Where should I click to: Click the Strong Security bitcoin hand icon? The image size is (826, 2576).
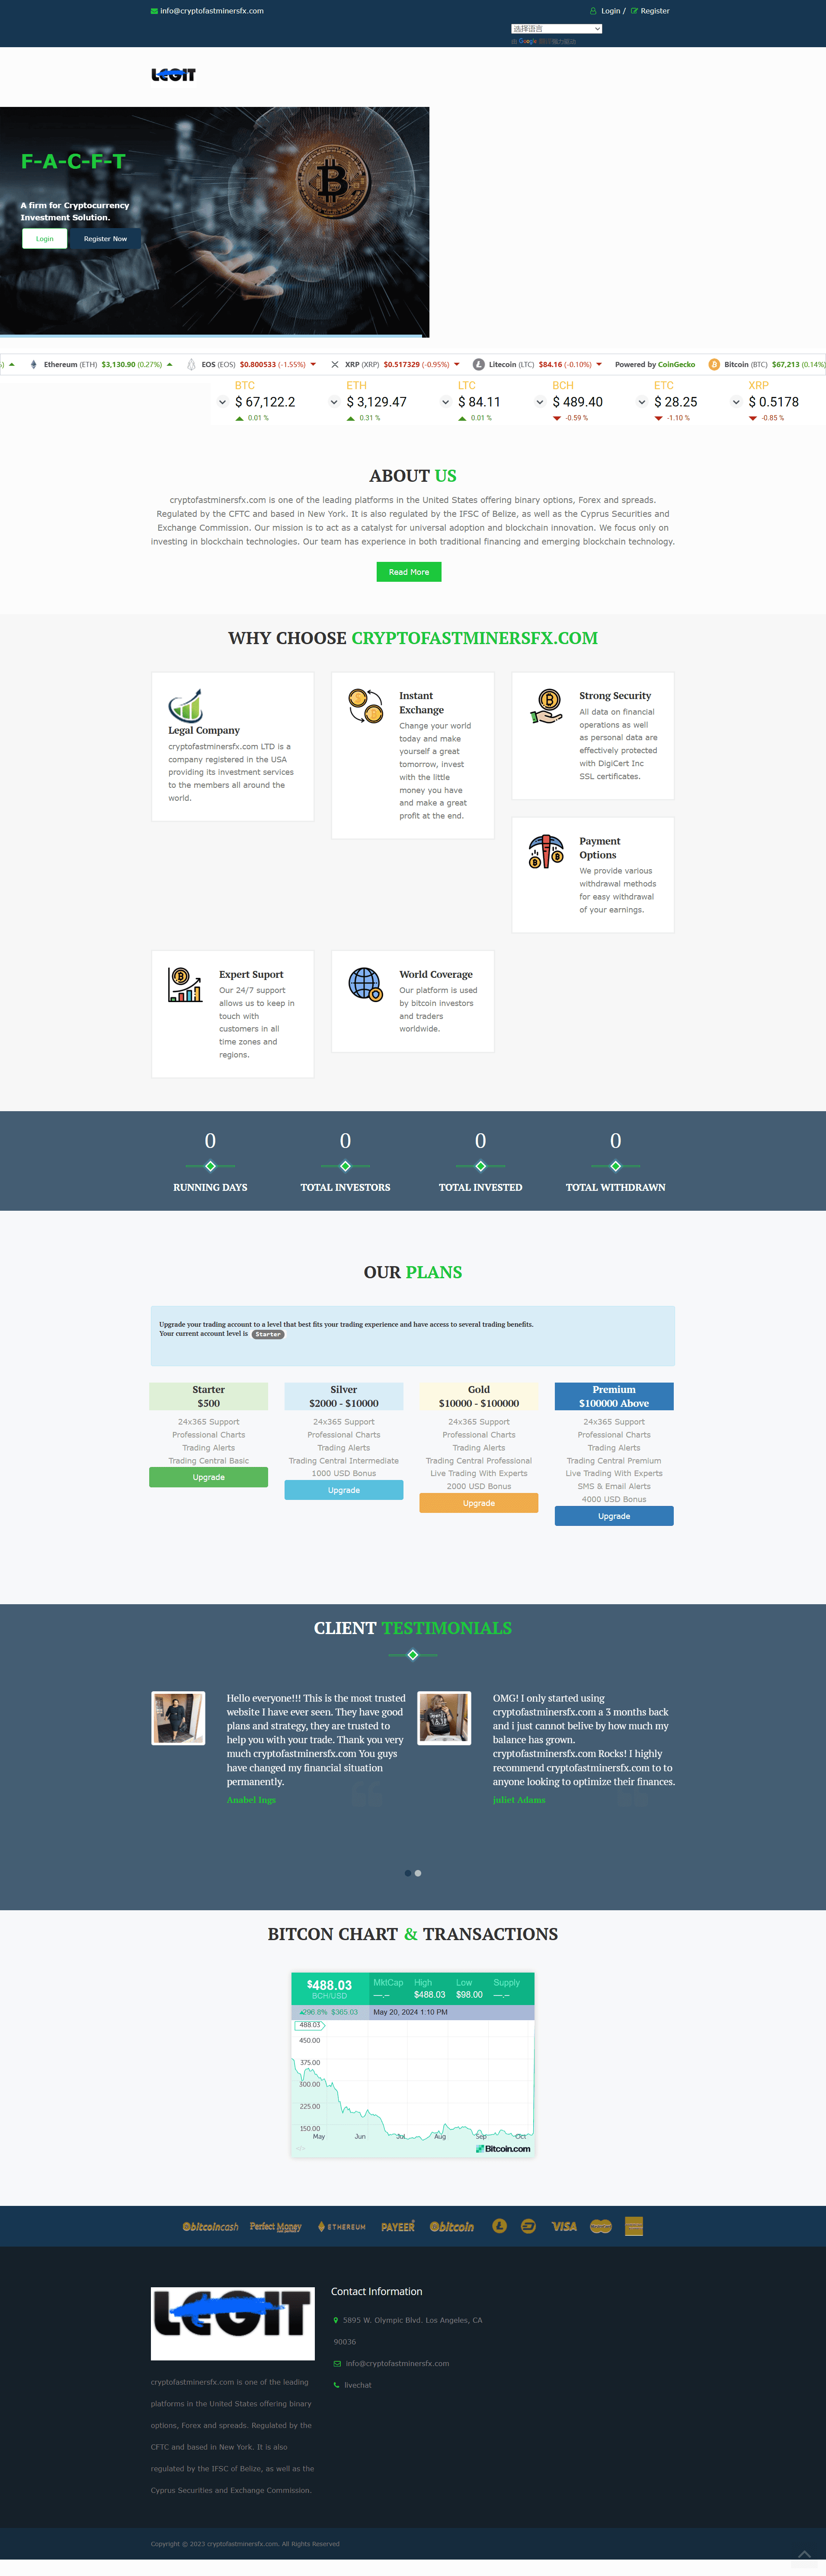pos(546,706)
